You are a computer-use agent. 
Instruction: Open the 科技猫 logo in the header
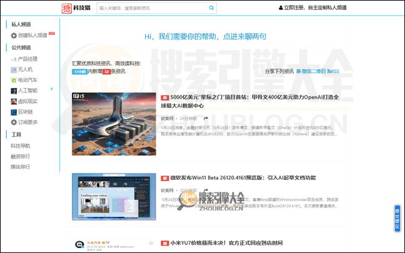76,8
